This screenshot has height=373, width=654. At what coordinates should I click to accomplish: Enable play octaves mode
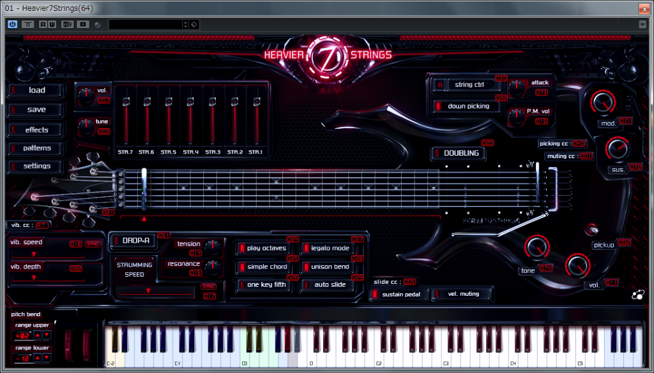(262, 248)
